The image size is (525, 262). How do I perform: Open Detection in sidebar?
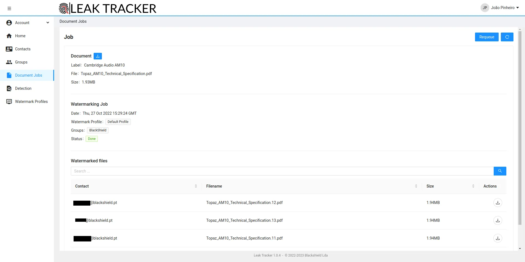coord(27,88)
